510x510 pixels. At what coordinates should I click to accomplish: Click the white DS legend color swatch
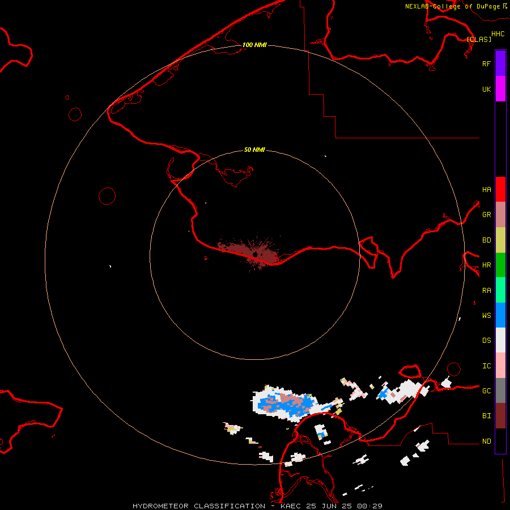tap(500, 340)
